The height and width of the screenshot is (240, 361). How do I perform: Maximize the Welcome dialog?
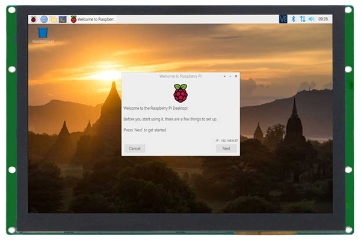pyautogui.click(x=230, y=76)
